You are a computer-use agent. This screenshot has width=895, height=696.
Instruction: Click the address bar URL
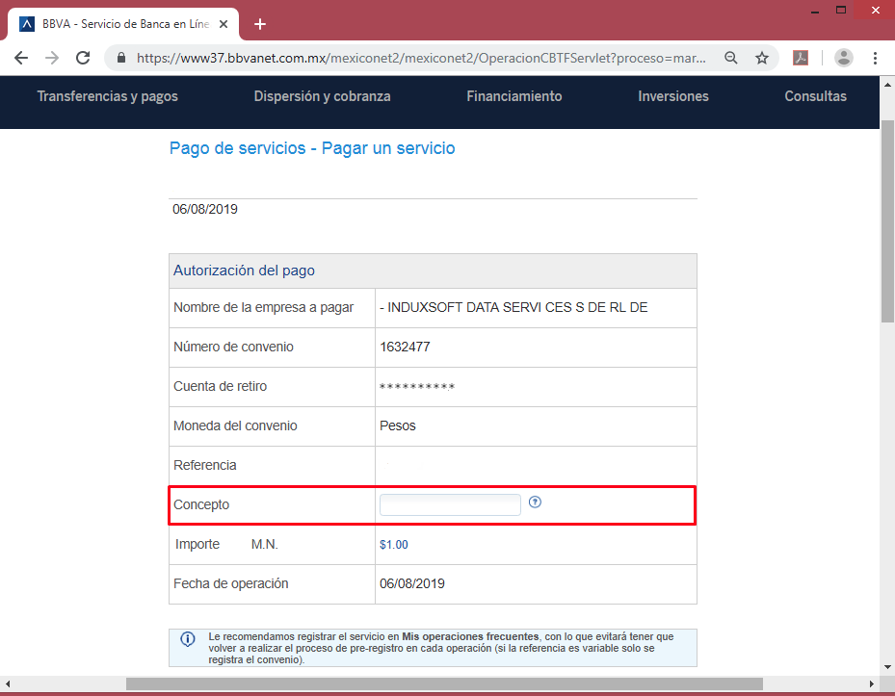coord(421,58)
